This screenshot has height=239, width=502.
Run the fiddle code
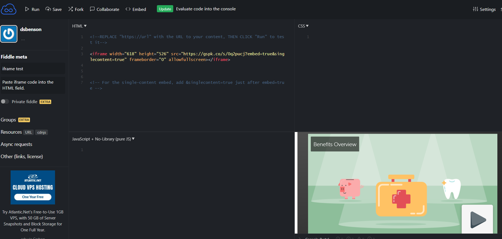point(32,9)
